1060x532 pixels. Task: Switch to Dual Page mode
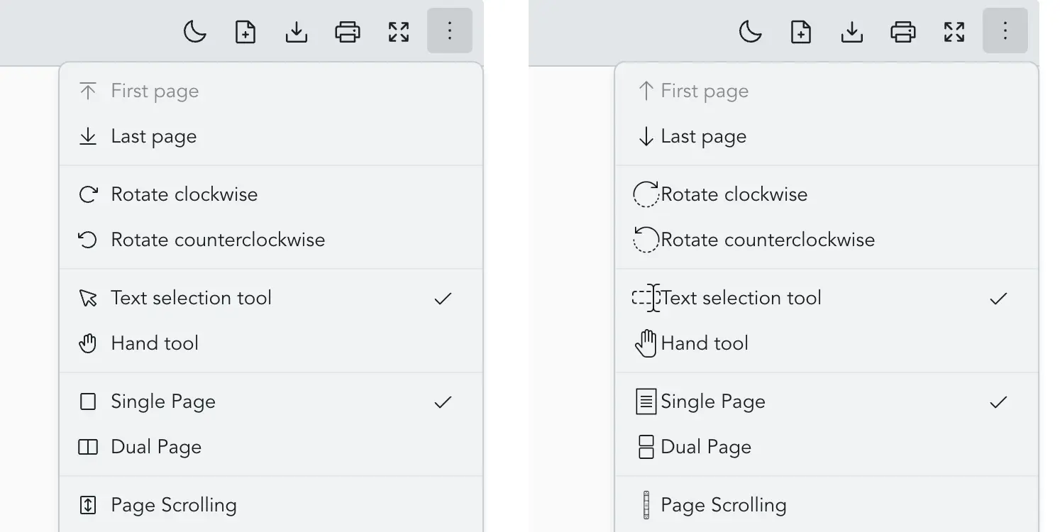click(156, 446)
